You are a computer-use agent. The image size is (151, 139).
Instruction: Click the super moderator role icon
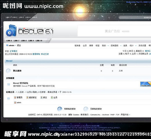point(27,98)
